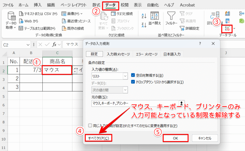Click the range selector arrow in 元の値 field
245x151 pixels.
click(x=181, y=103)
